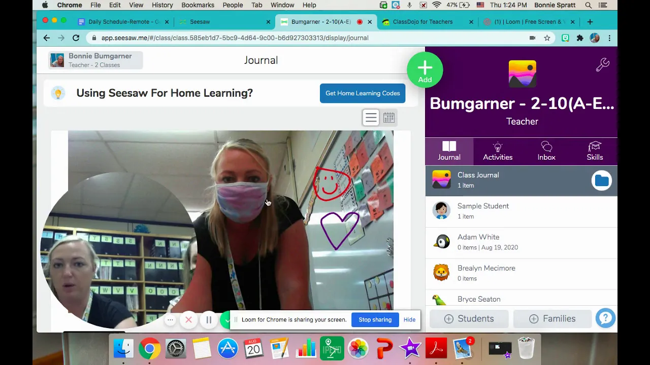Open Spotlight search in menu bar
The image size is (650, 365).
click(x=588, y=5)
